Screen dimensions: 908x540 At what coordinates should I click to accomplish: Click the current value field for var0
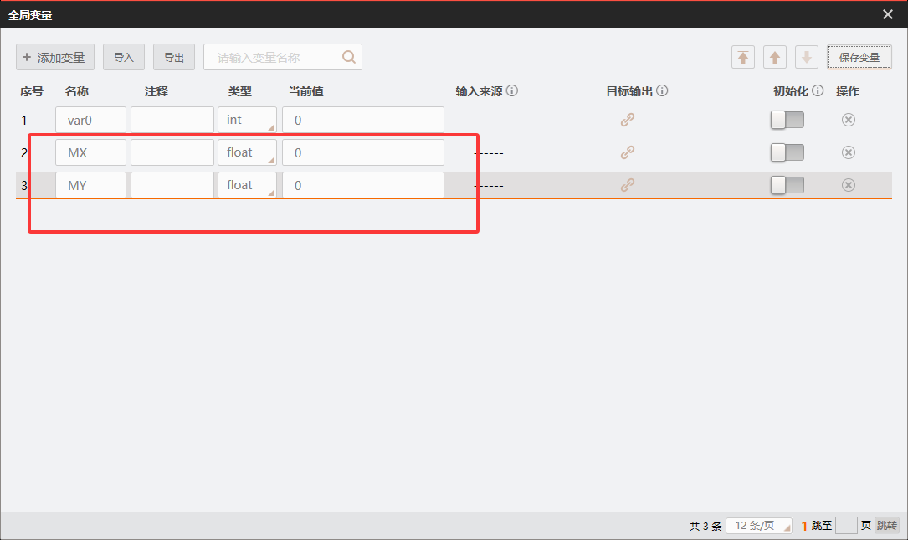tap(363, 120)
